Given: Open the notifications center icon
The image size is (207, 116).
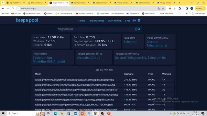Looking at the screenshot, I should 203,113.
